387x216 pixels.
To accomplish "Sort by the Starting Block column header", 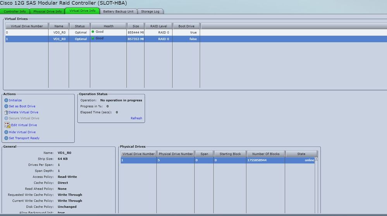I will [230, 154].
